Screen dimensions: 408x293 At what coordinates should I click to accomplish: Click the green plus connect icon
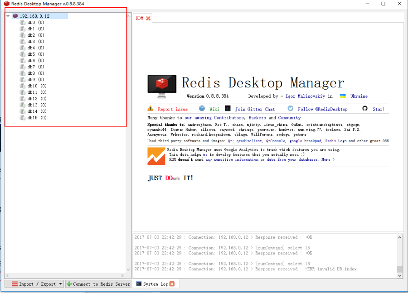click(69, 284)
